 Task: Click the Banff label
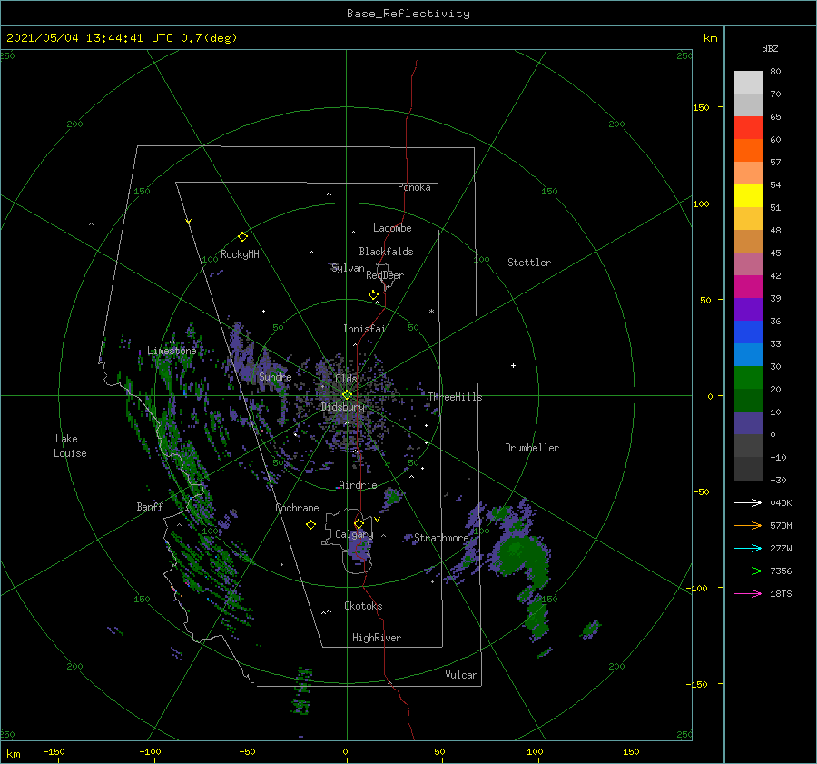150,506
